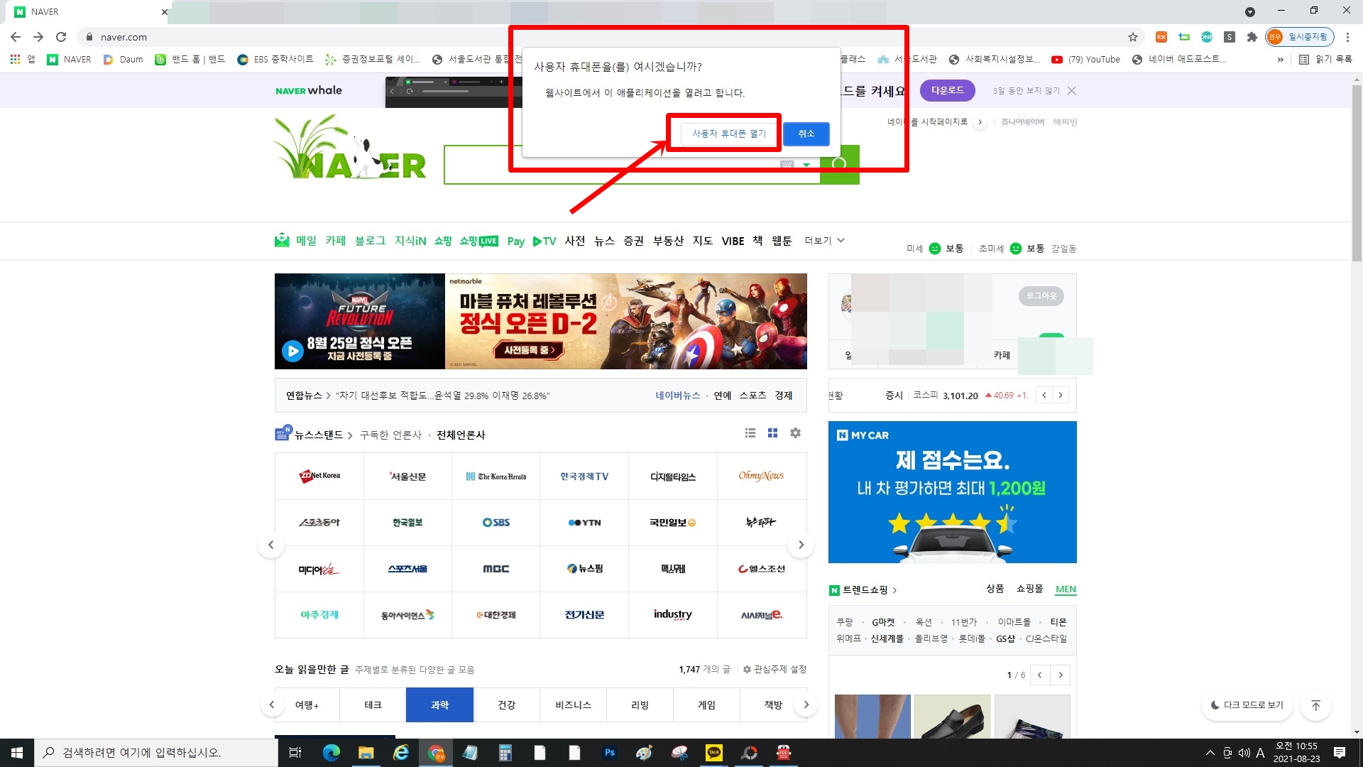Open 뉴스 in the navigation menu
Image resolution: width=1363 pixels, height=767 pixels.
click(604, 241)
